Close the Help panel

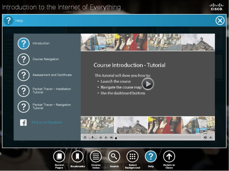click(220, 21)
